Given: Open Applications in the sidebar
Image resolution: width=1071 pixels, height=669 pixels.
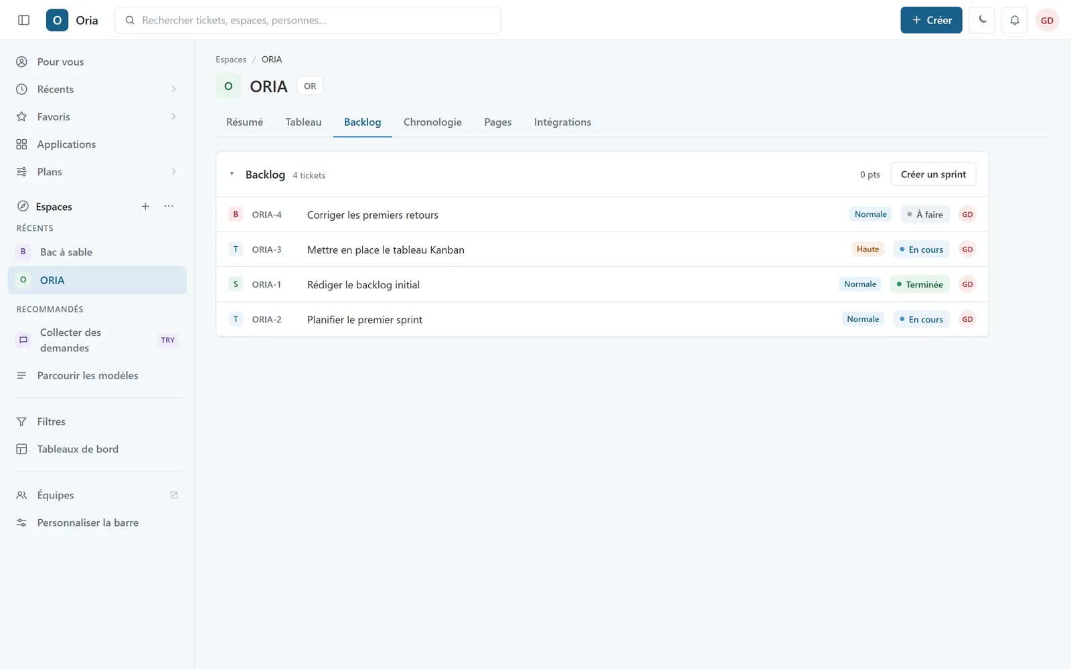Looking at the screenshot, I should click(98, 144).
